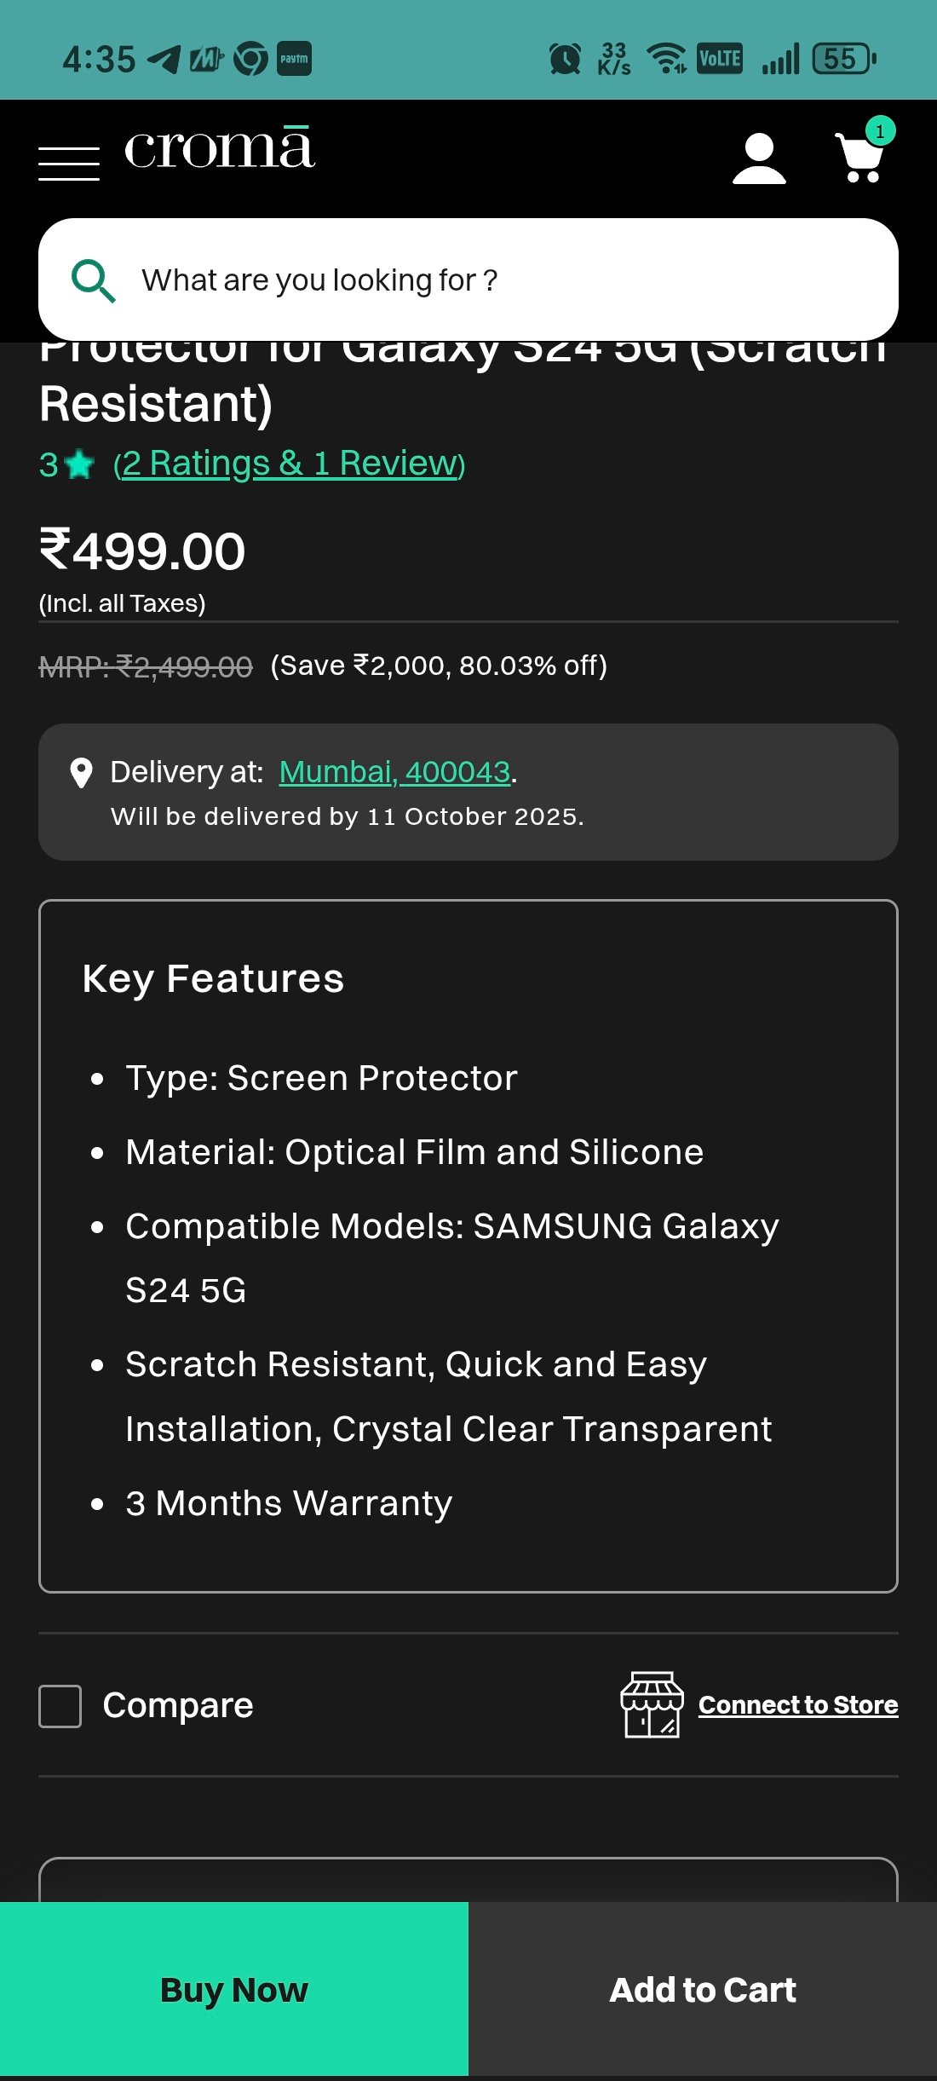Tap the Croma logo

tap(220, 150)
